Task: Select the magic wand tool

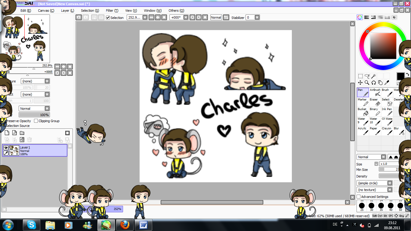Action: pyautogui.click(x=373, y=76)
